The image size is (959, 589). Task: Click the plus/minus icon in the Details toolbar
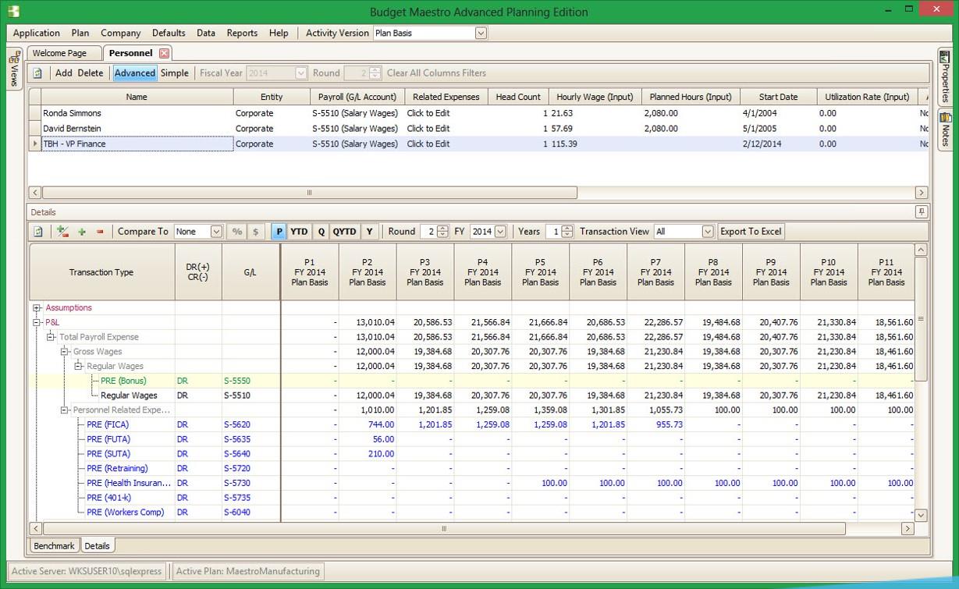(63, 232)
